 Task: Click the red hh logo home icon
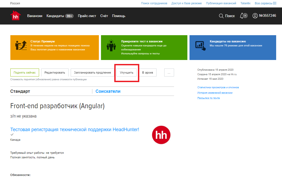[16, 15]
